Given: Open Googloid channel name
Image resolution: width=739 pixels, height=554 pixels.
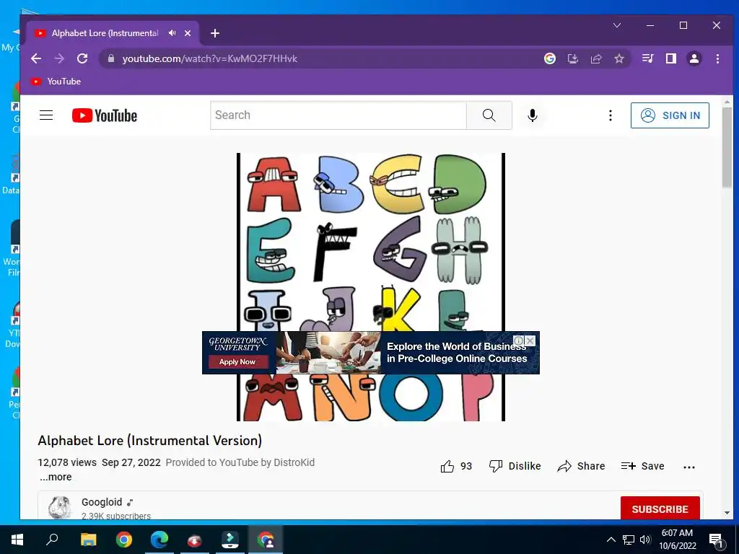Looking at the screenshot, I should [102, 502].
